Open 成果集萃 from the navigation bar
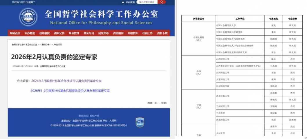Screen dimensions: 307x139 click(x=103, y=33)
